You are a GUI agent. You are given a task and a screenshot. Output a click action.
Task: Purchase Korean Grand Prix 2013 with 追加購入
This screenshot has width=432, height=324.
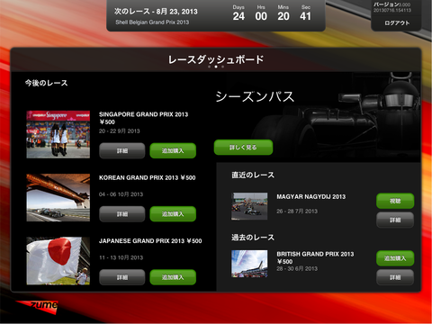pos(173,214)
